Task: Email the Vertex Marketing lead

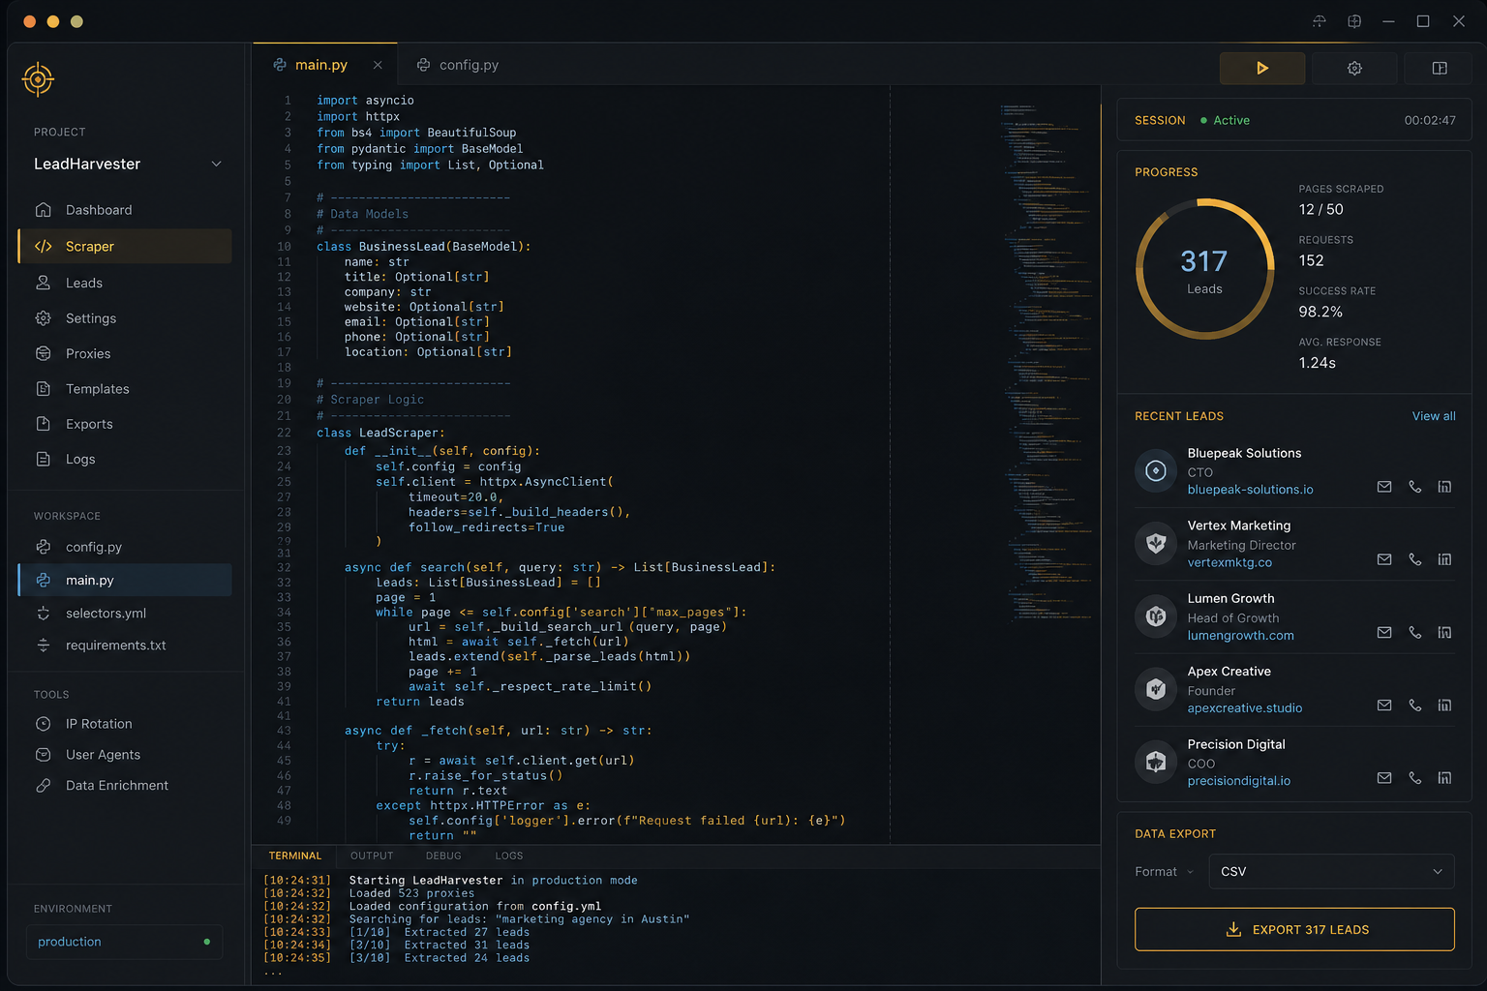Action: (x=1384, y=559)
